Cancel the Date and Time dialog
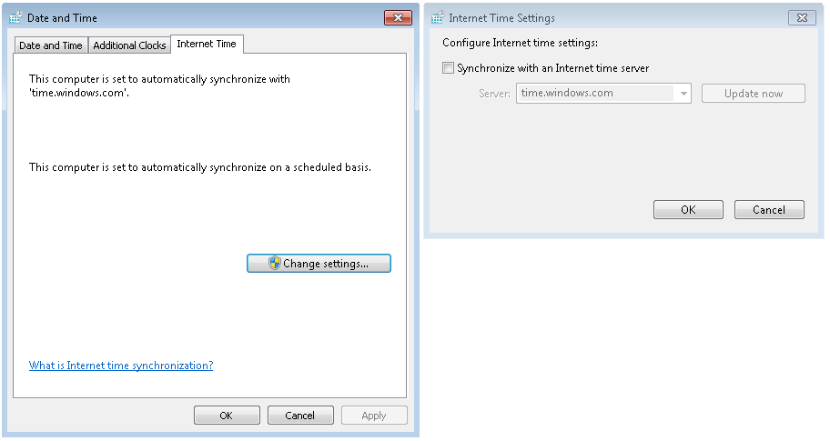 tap(300, 416)
